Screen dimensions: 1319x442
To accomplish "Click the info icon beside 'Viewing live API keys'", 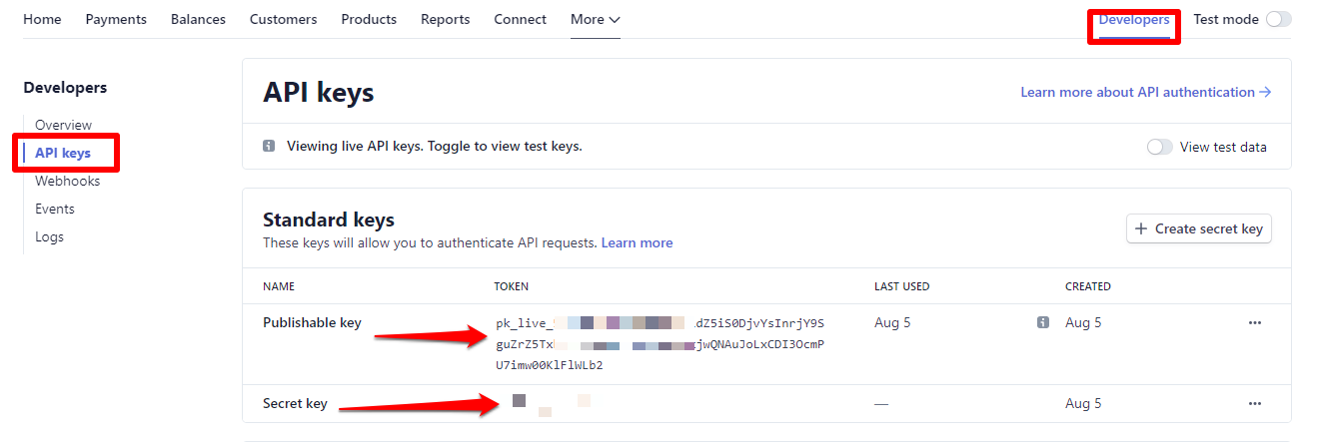I will [x=269, y=146].
